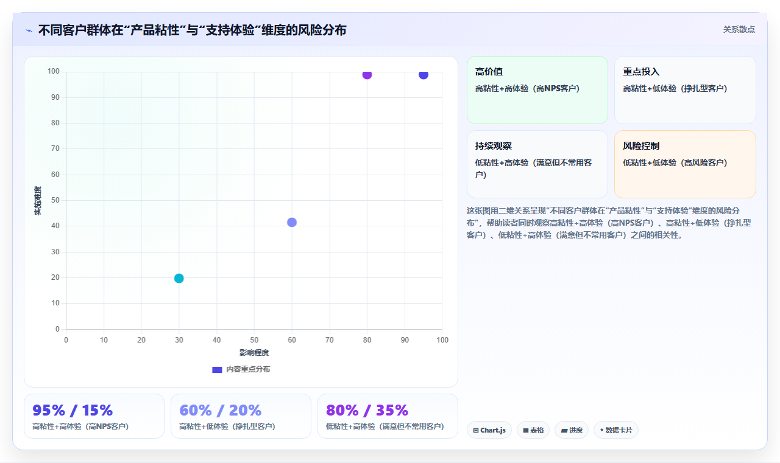Click the Chart.js tag
This screenshot has height=463, width=780.
(489, 430)
